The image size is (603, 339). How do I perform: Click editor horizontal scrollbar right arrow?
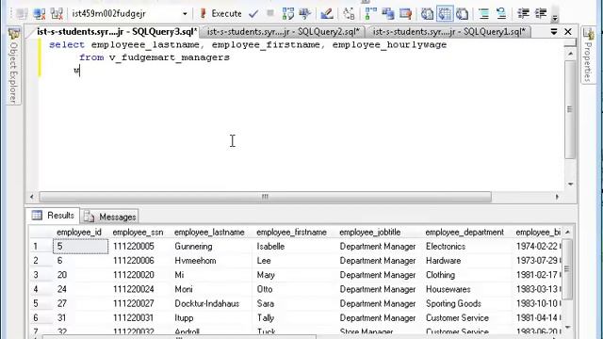click(x=557, y=197)
